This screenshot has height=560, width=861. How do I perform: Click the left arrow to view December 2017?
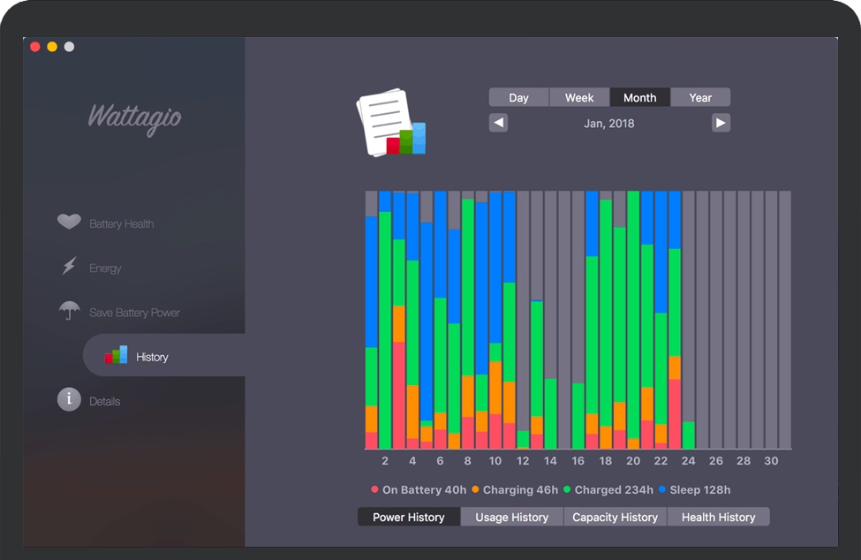(498, 123)
